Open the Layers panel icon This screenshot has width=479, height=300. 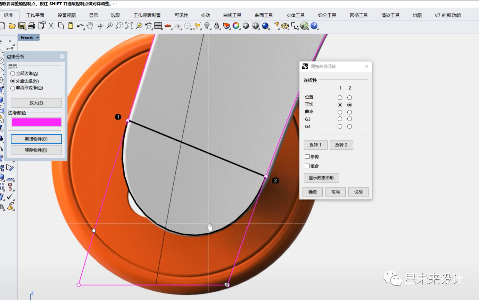coord(226,26)
